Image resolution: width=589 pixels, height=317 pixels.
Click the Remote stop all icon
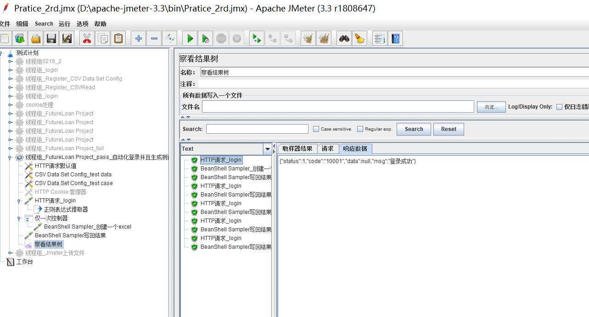273,38
